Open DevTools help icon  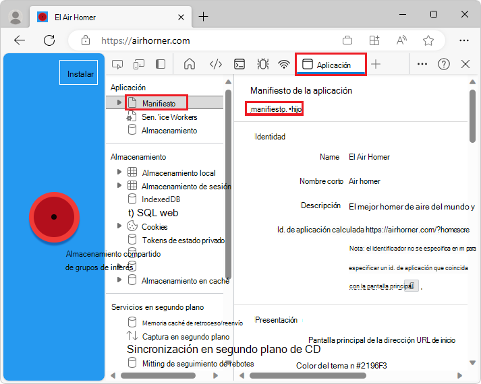(444, 64)
